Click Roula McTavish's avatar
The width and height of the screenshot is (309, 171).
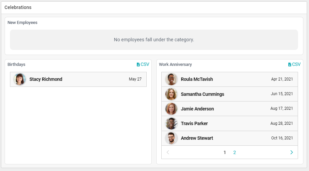pyautogui.click(x=171, y=79)
